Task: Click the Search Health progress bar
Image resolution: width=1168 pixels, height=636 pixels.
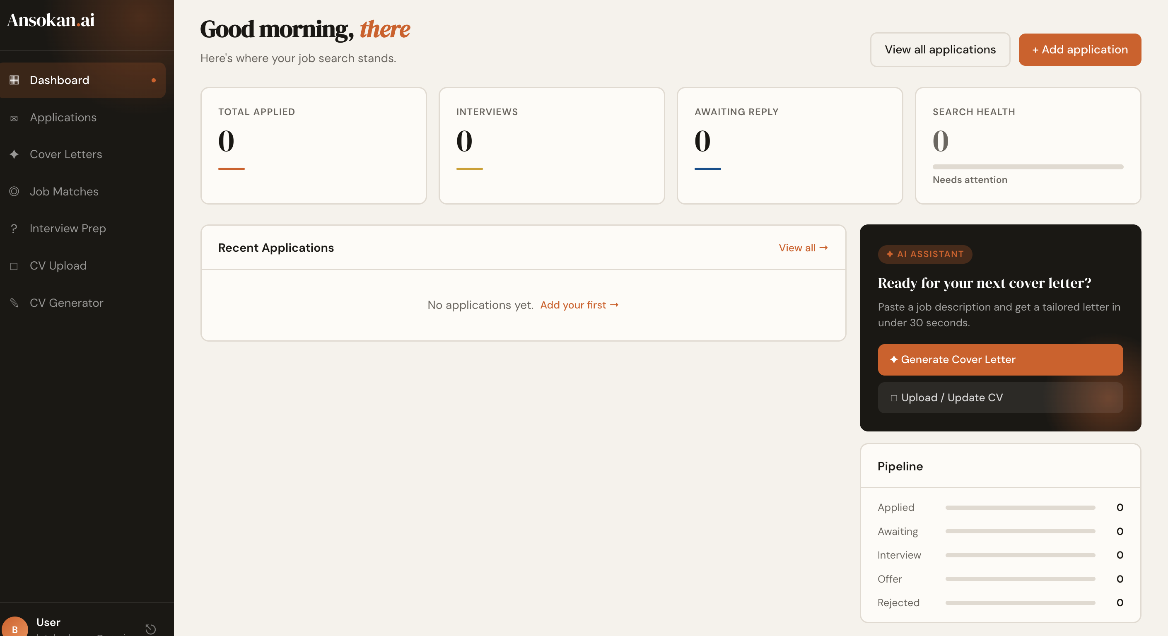Action: click(x=1028, y=167)
